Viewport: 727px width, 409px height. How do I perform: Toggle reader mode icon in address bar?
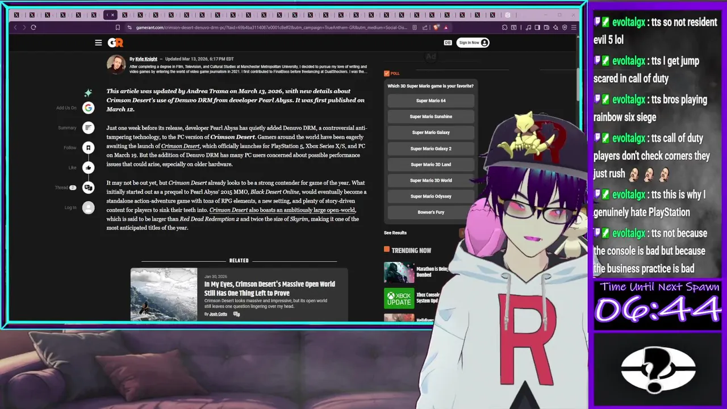point(415,27)
